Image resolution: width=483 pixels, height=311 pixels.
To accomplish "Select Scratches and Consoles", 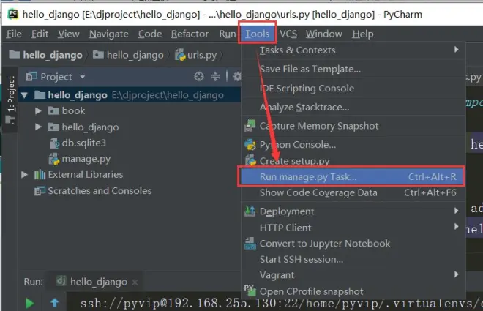I will point(93,191).
